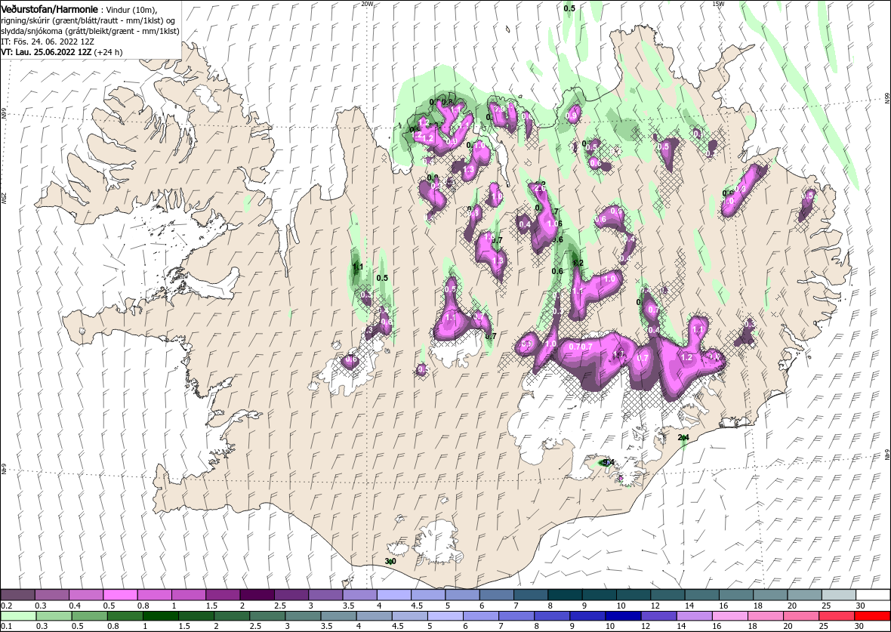This screenshot has width=891, height=632.
Task: Click the magenta 1.5 swatch in the upper legend row
Action: 223,595
